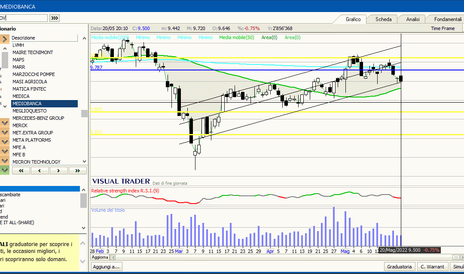
Task: Click down arrow in the yellow tip panel
Action: tap(83, 261)
